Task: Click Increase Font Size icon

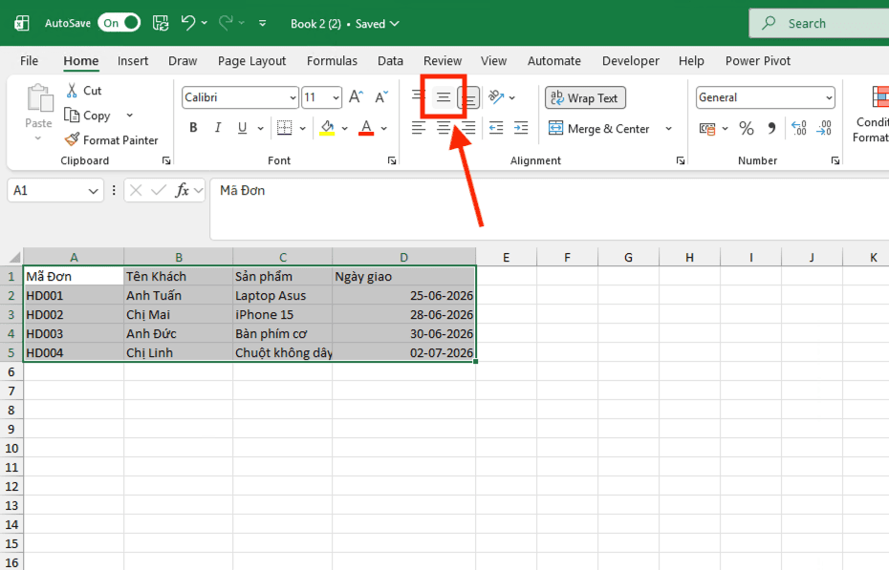Action: (x=356, y=96)
